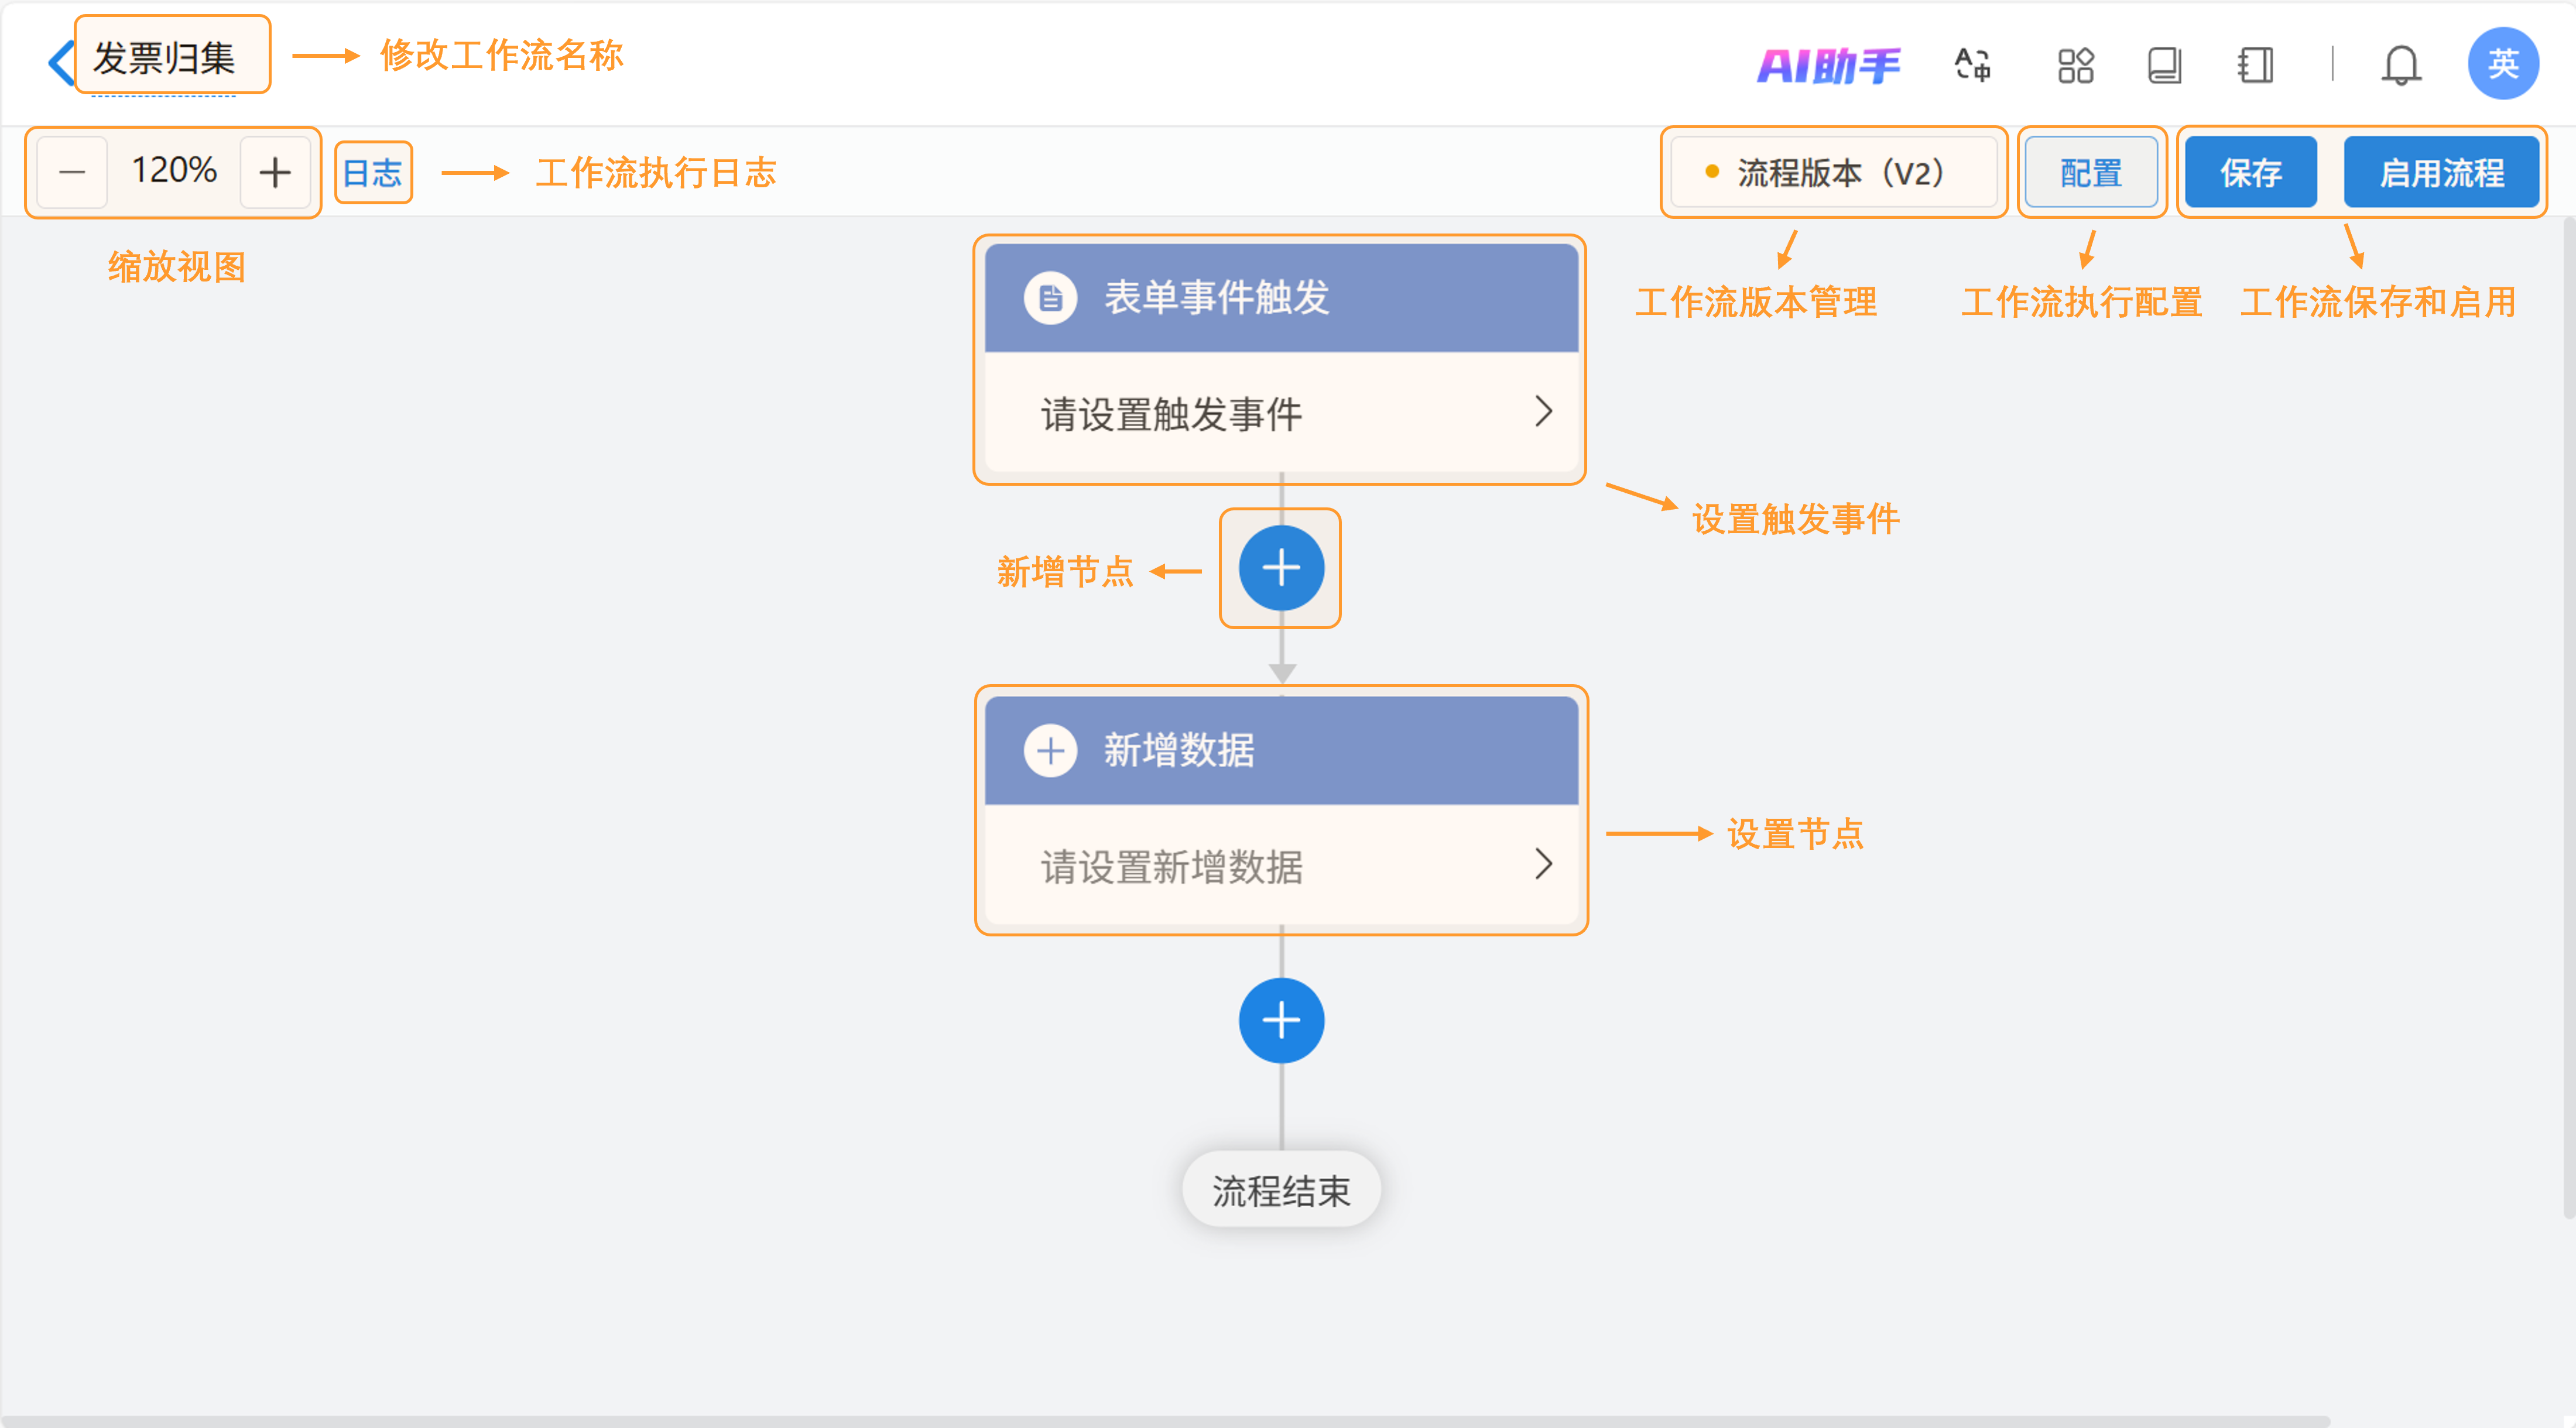This screenshot has width=2576, height=1428.
Task: Zoom out with the minus button
Action: pos(72,172)
